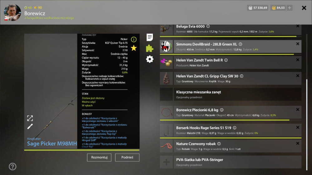The height and width of the screenshot is (175, 312).
Task: Toggle the yellow favorite star
Action: [x=134, y=48]
